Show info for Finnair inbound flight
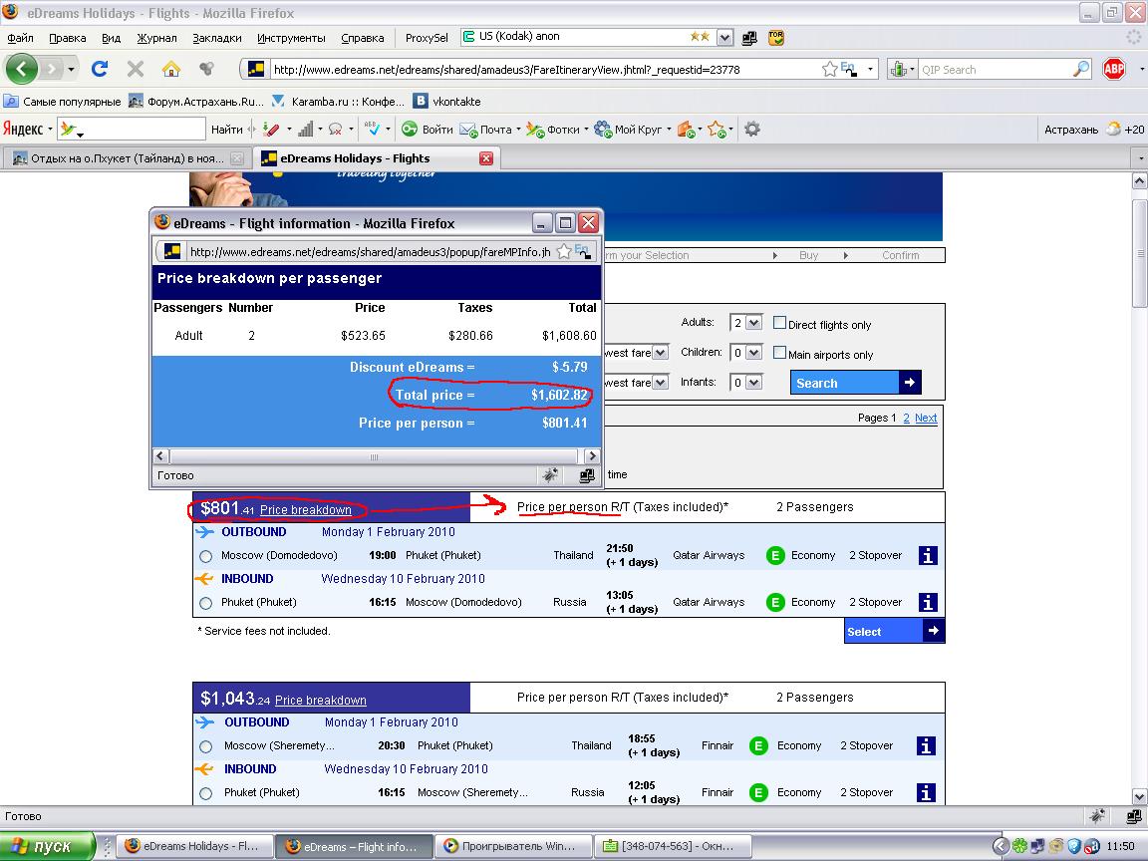Screen dimensions: 1148x861 926,793
